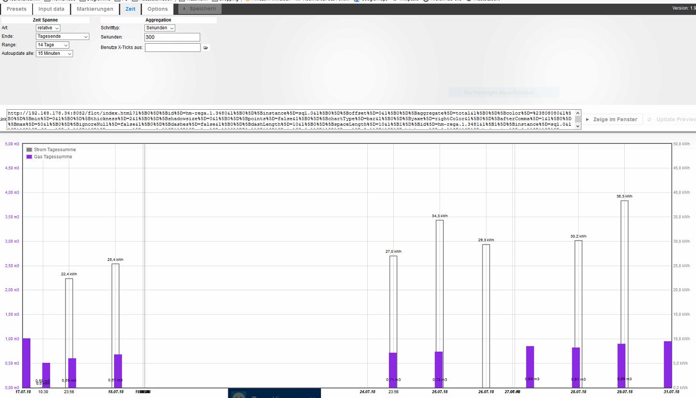Open the Art dropdown showing relative

point(47,27)
